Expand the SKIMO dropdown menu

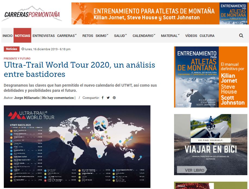click(x=102, y=36)
